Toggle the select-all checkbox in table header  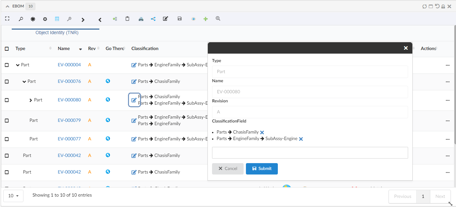coord(7,49)
